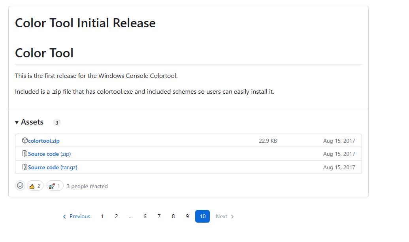Click the file icon beside Source code (tar.gz)

[25, 167]
